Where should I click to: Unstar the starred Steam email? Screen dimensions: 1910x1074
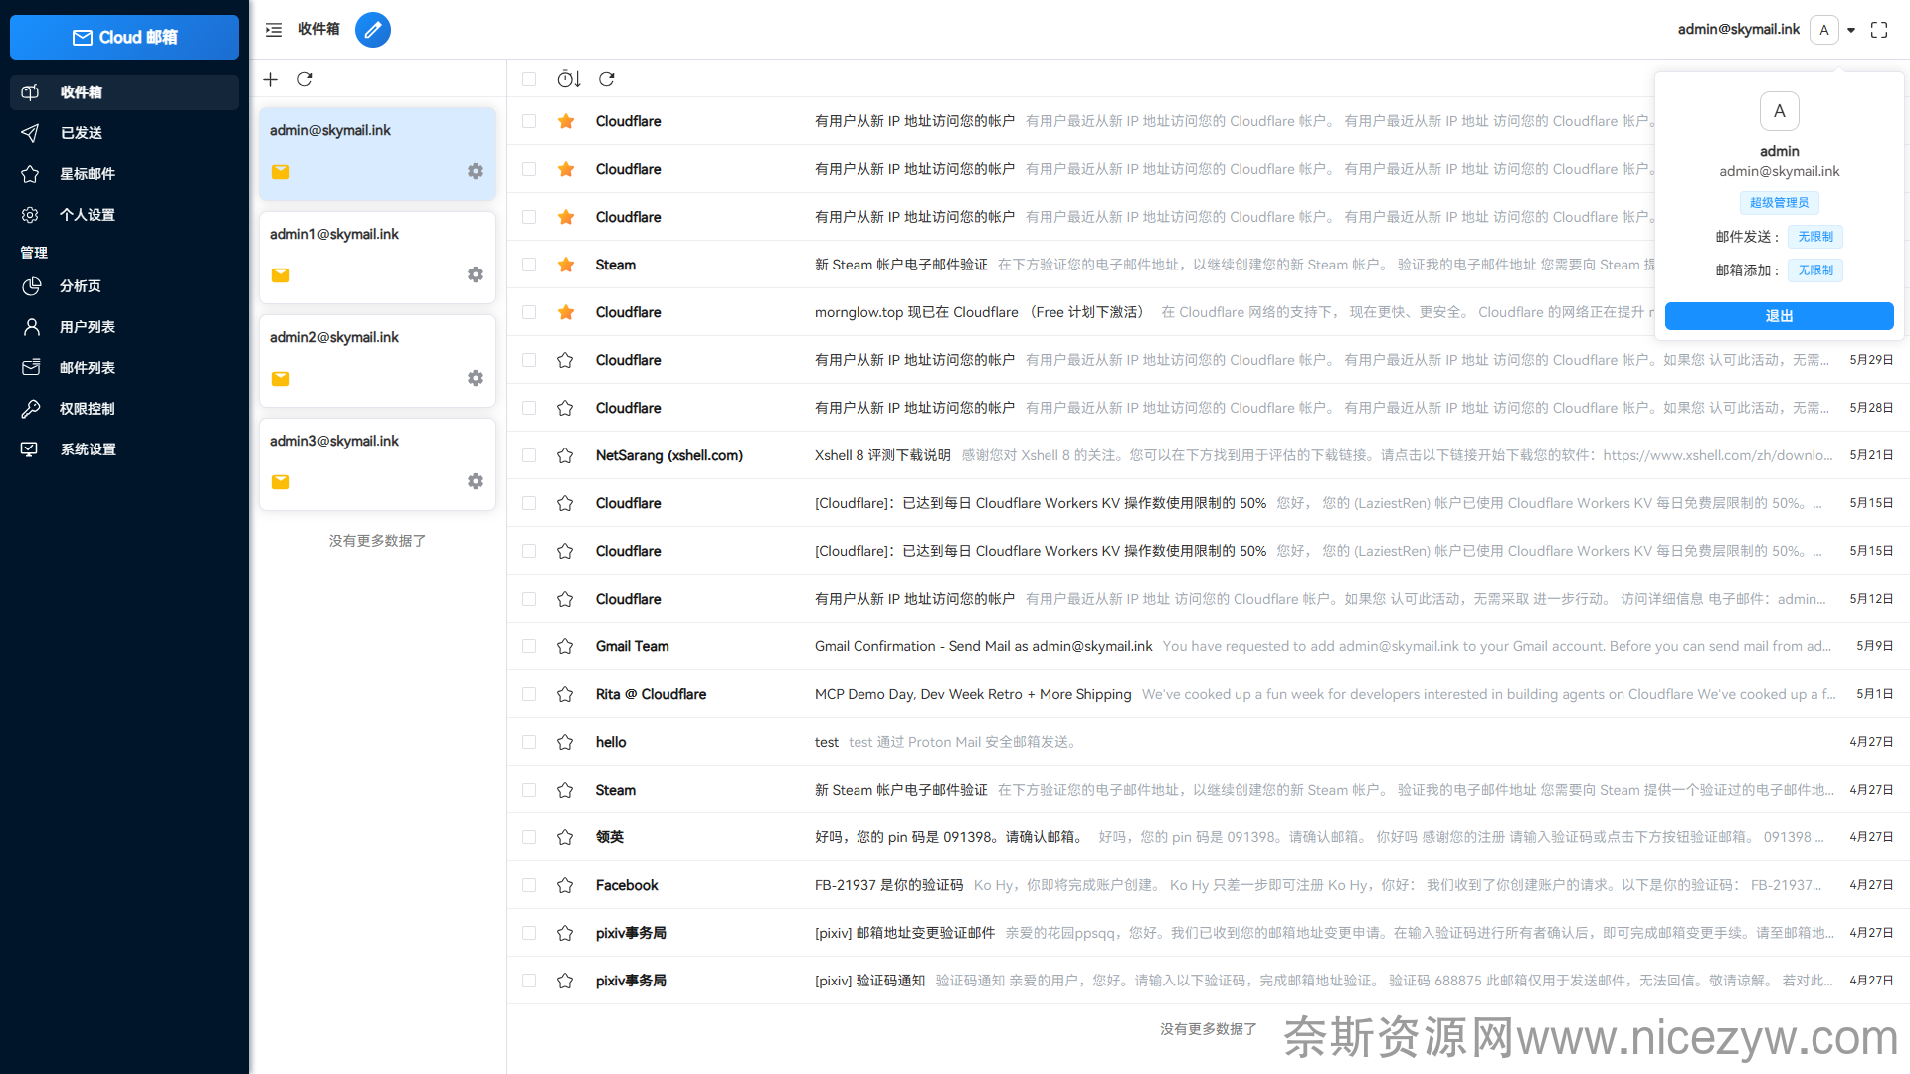pyautogui.click(x=565, y=265)
